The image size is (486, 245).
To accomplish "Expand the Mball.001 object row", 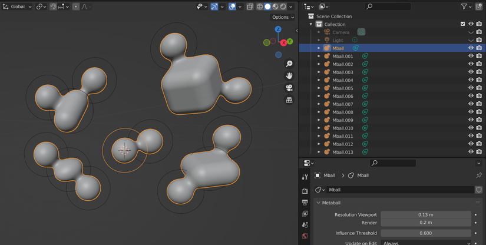I will point(319,56).
